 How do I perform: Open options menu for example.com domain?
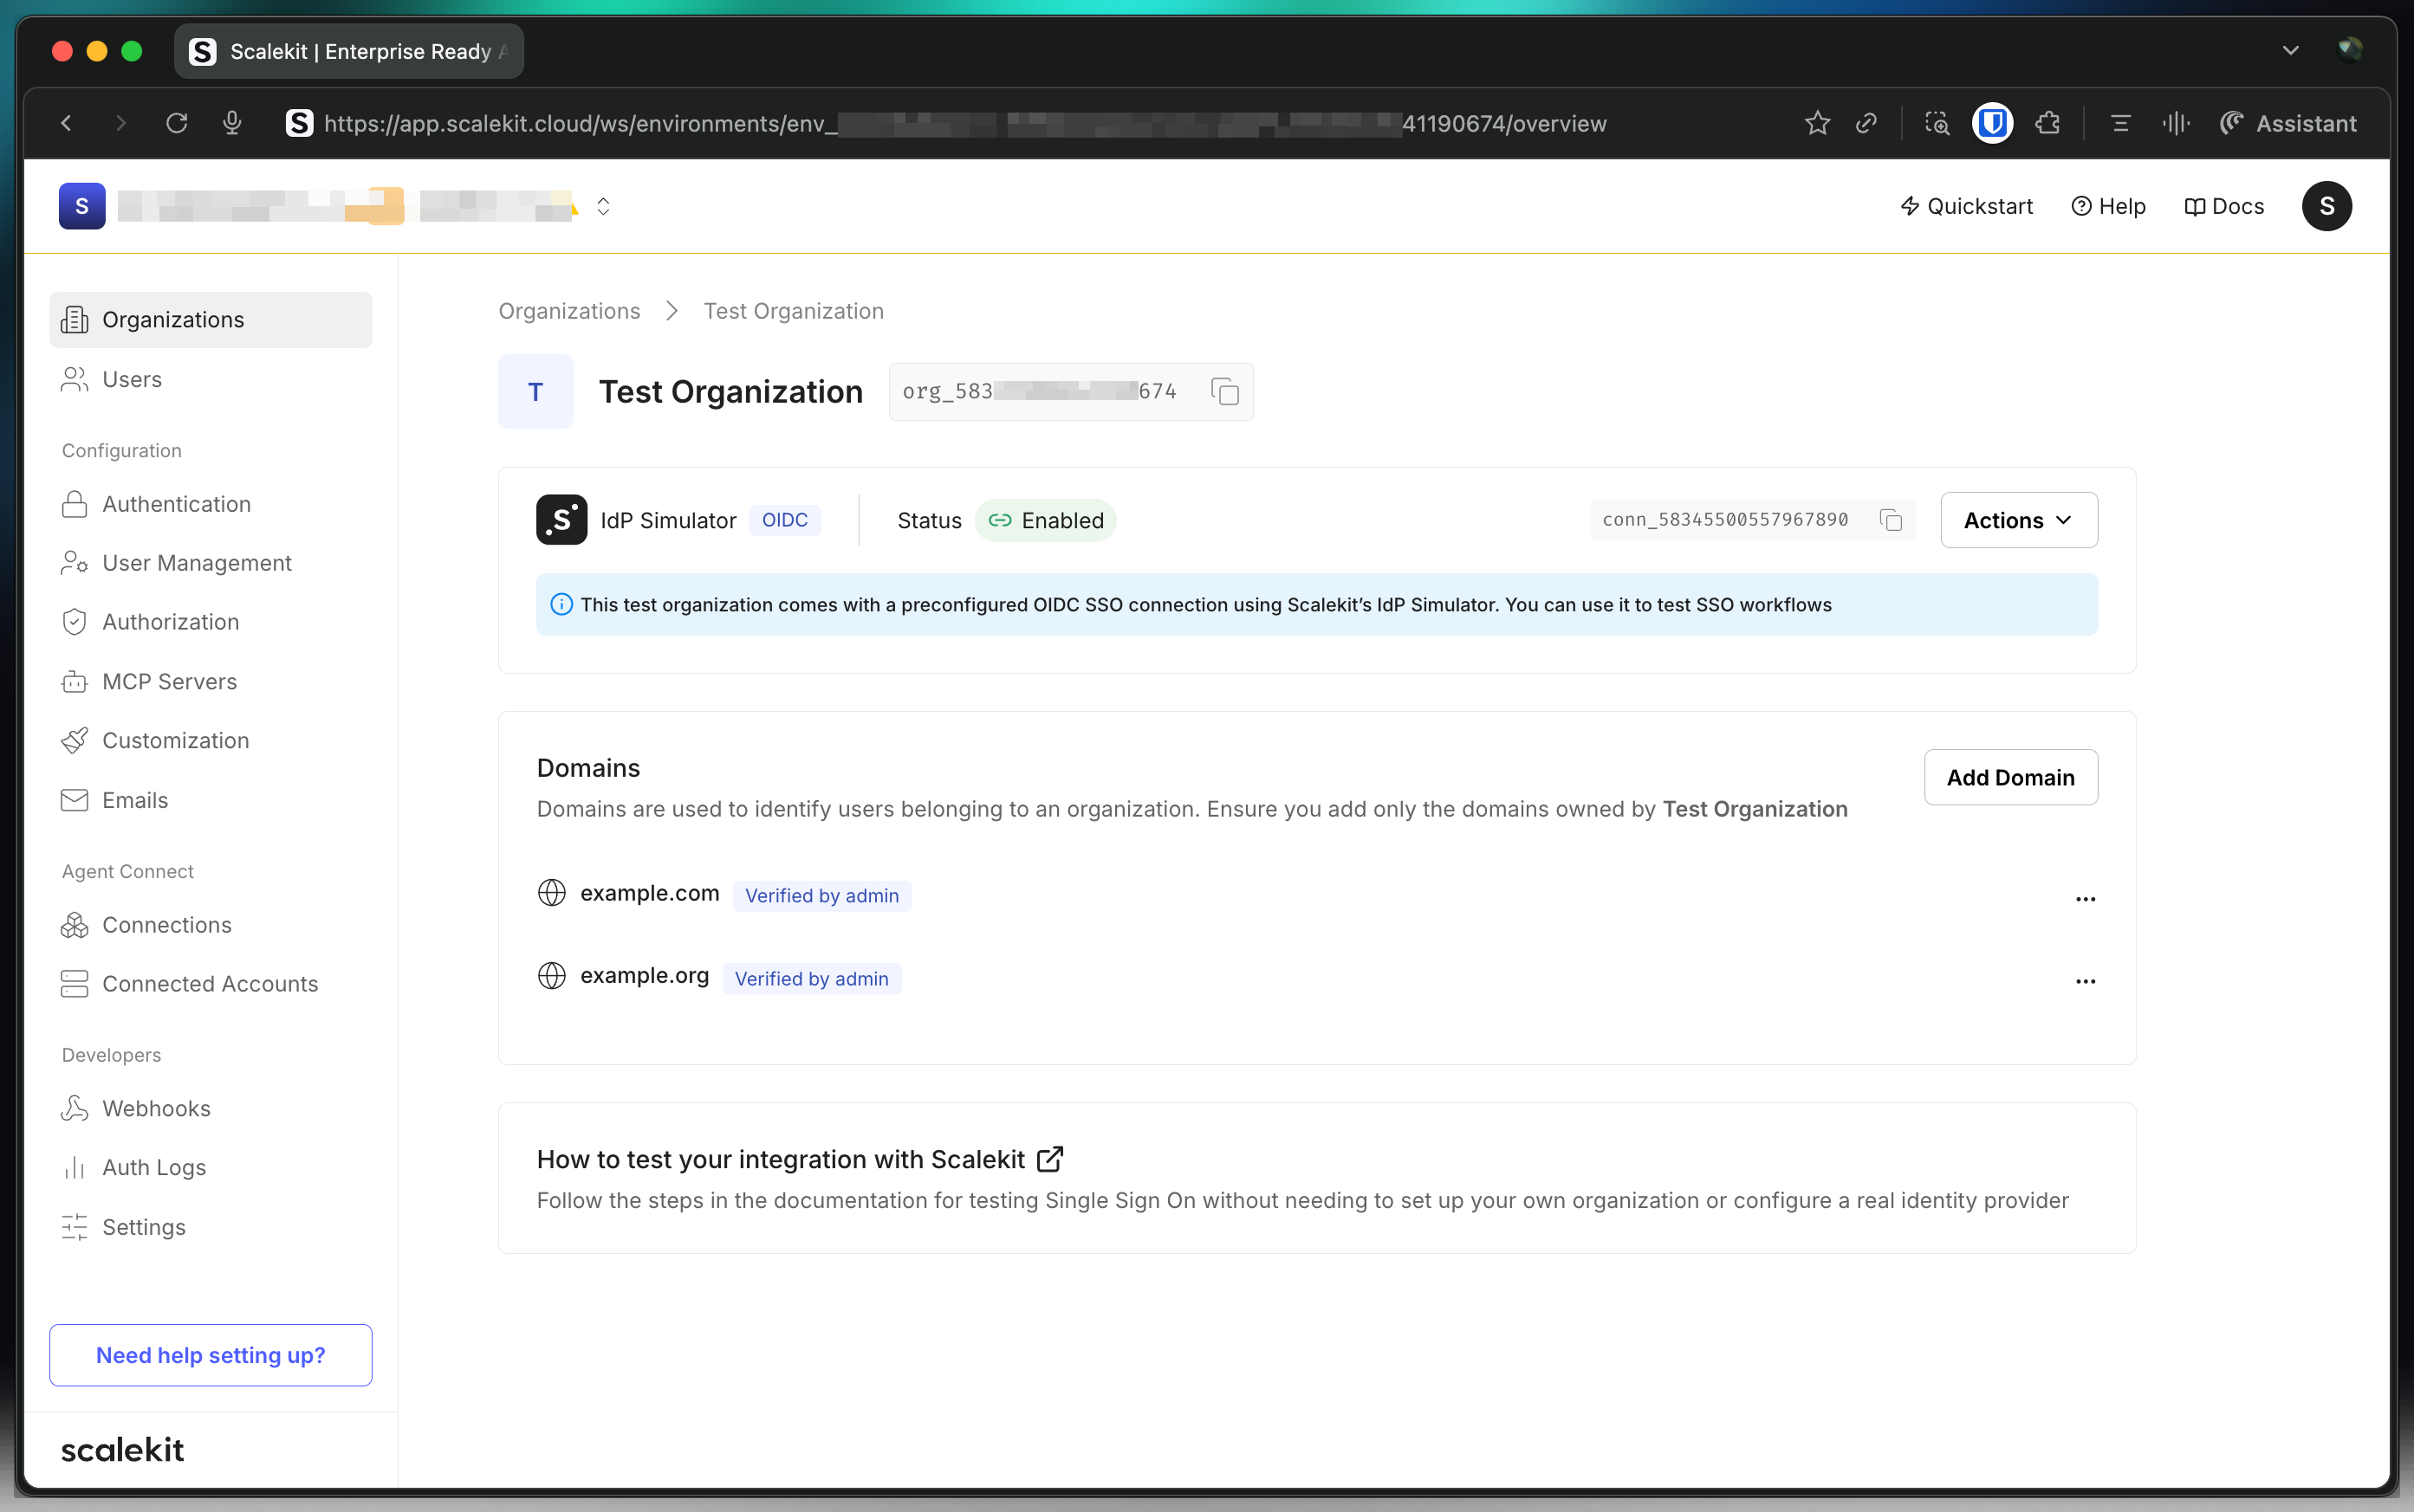coord(2085,899)
